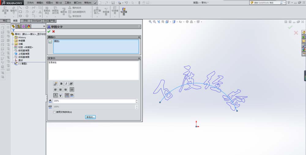
Task: Enable use document font checkbox
Action: [x=54, y=112]
